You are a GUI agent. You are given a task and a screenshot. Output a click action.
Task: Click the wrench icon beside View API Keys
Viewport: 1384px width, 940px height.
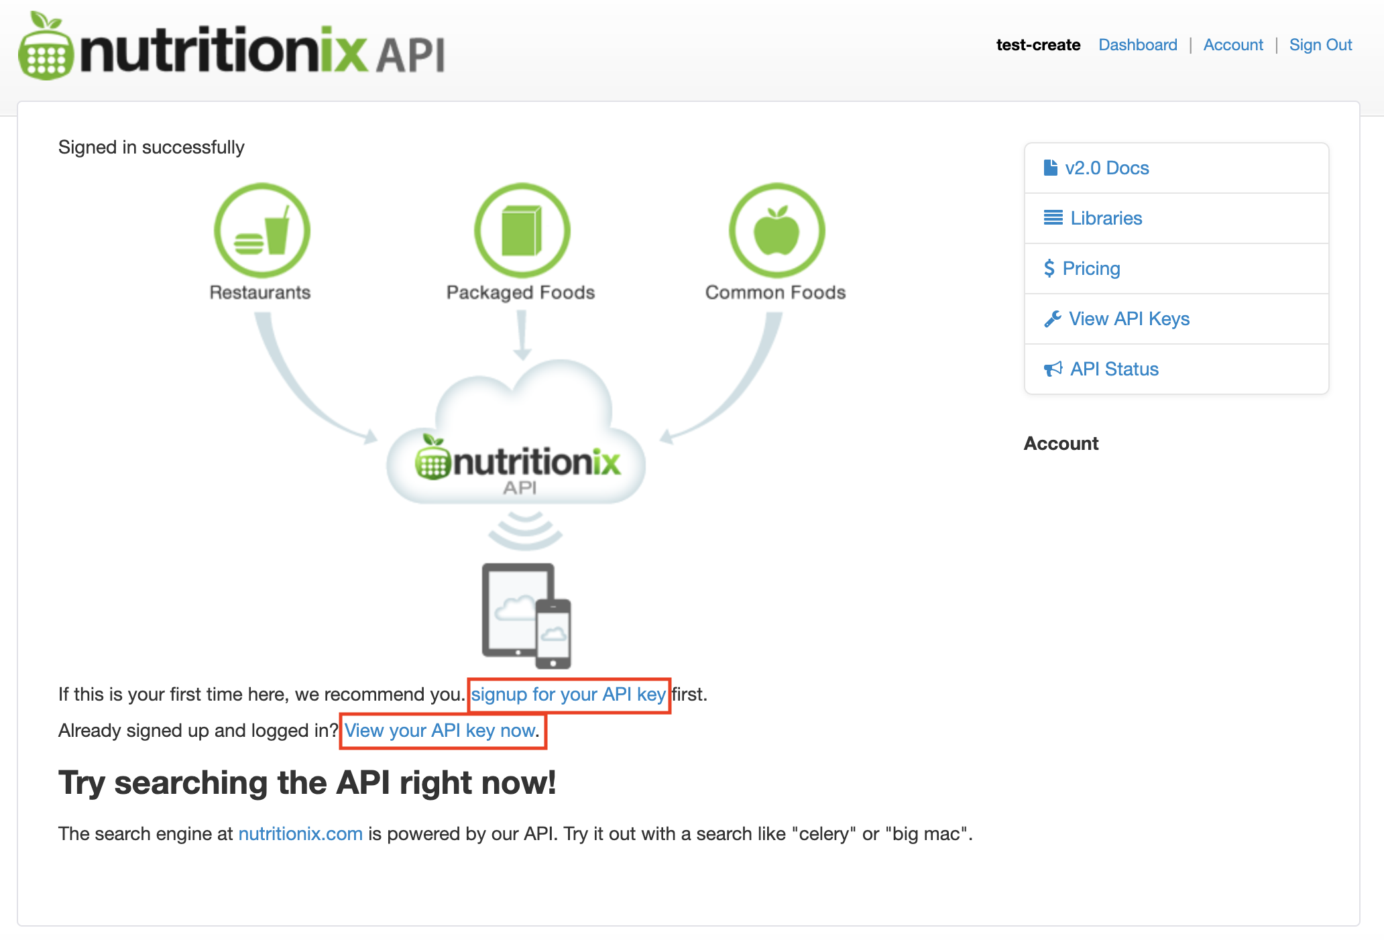(x=1053, y=318)
